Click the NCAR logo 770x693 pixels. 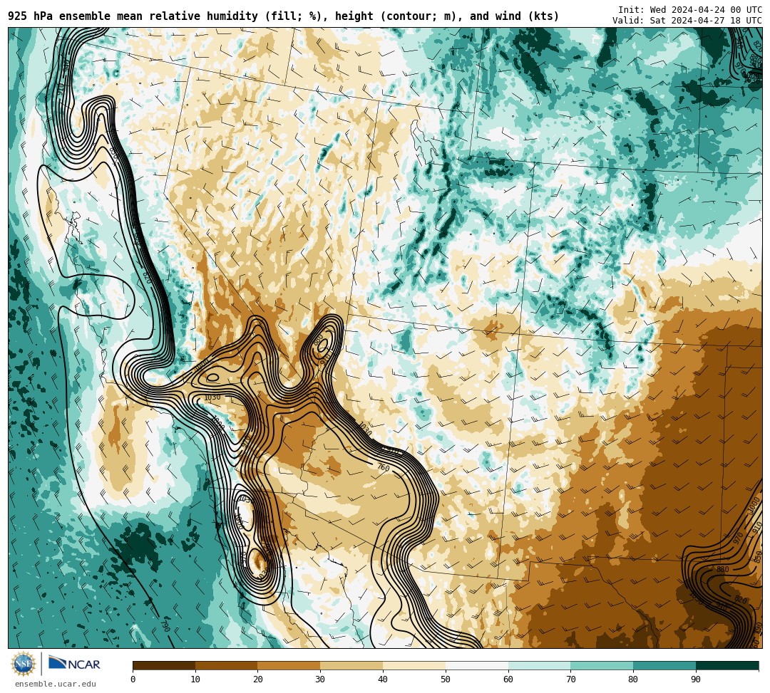tap(75, 664)
